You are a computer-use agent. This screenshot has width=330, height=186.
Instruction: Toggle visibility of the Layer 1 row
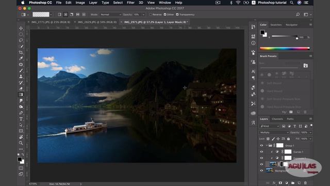(x=261, y=164)
